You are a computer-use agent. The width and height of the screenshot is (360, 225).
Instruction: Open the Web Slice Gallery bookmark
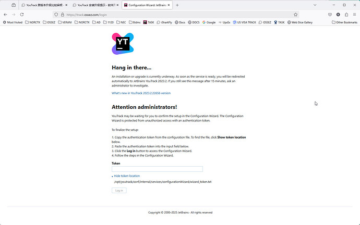point(300,22)
